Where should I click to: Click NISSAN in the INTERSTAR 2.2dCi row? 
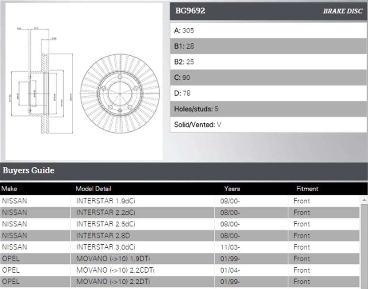coord(14,213)
